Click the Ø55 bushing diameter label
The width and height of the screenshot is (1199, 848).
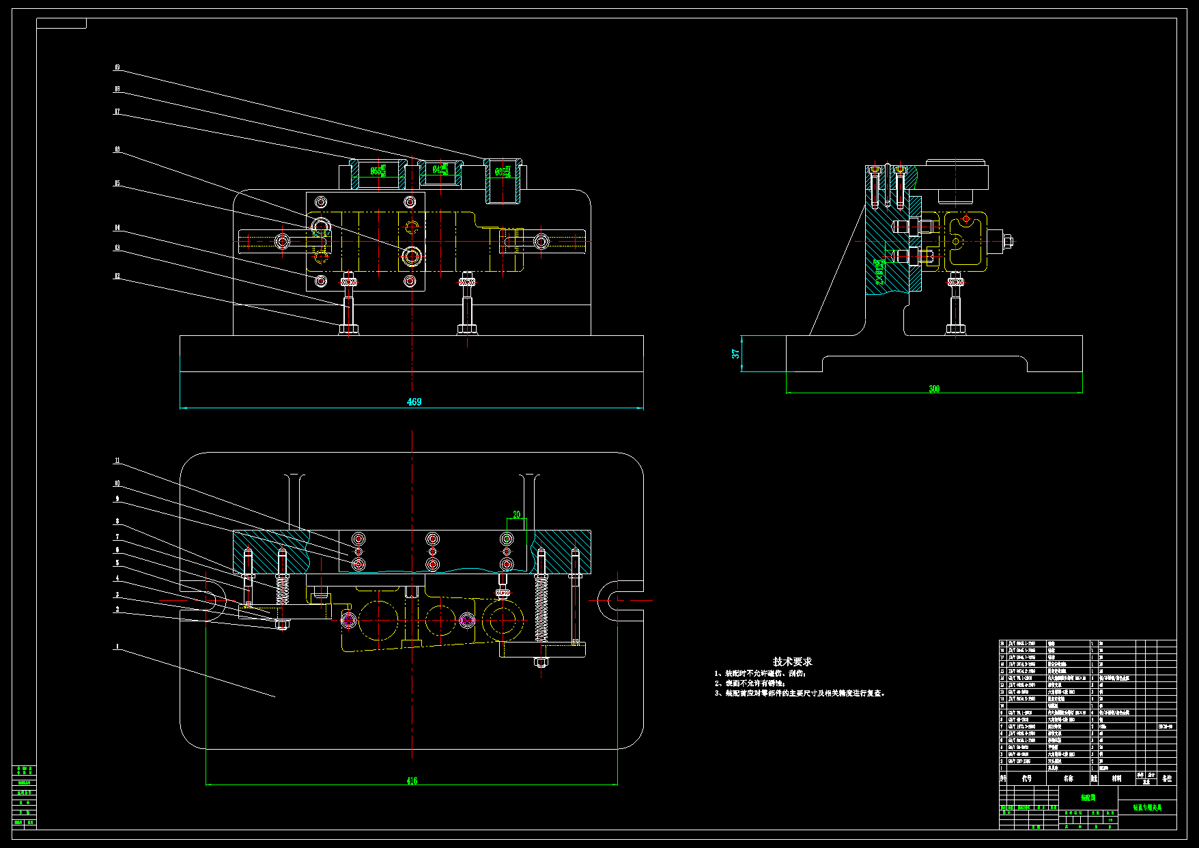pyautogui.click(x=378, y=171)
